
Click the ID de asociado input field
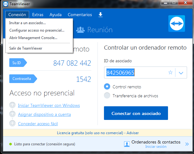145,73
